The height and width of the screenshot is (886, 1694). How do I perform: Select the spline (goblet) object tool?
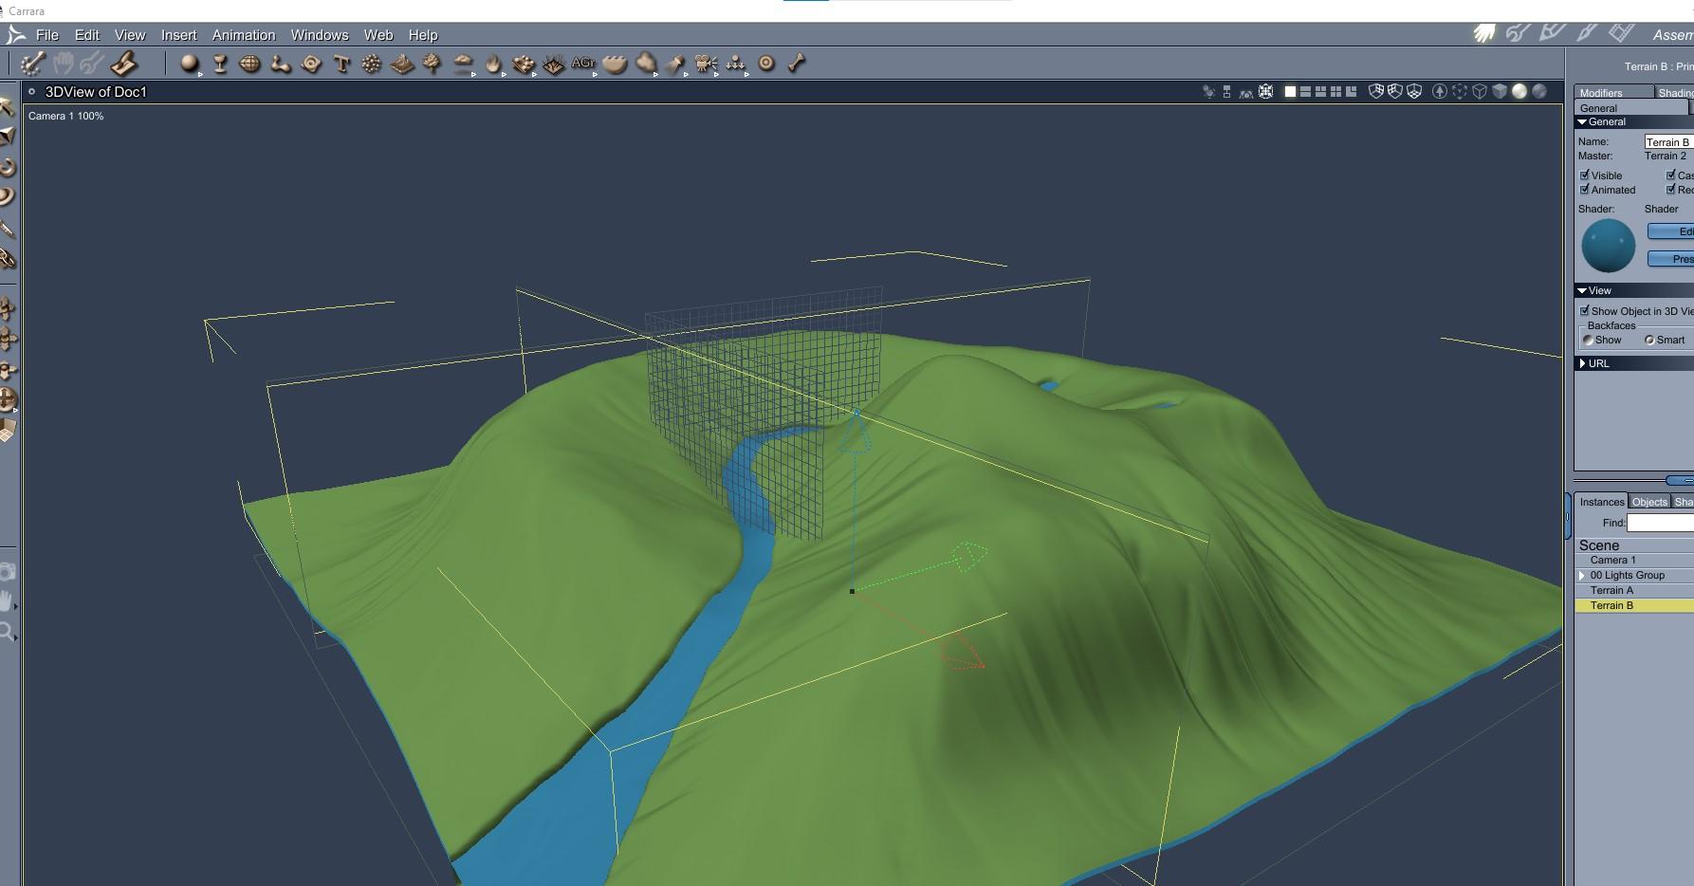(220, 64)
